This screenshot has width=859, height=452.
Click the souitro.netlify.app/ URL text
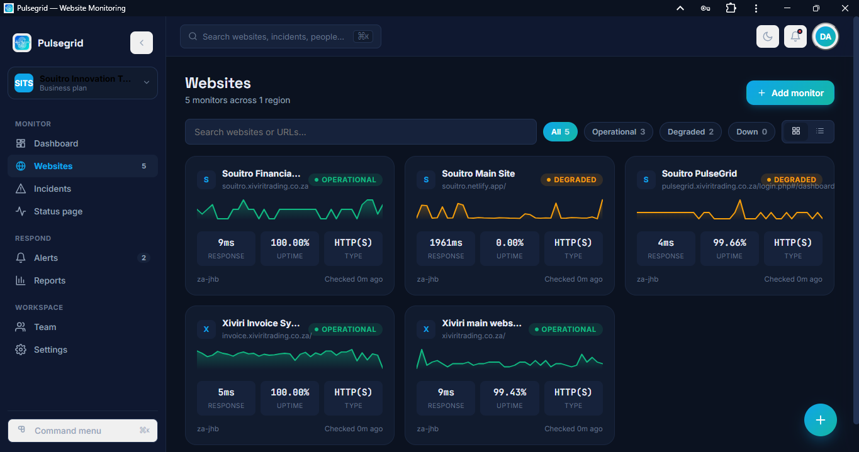point(474,186)
